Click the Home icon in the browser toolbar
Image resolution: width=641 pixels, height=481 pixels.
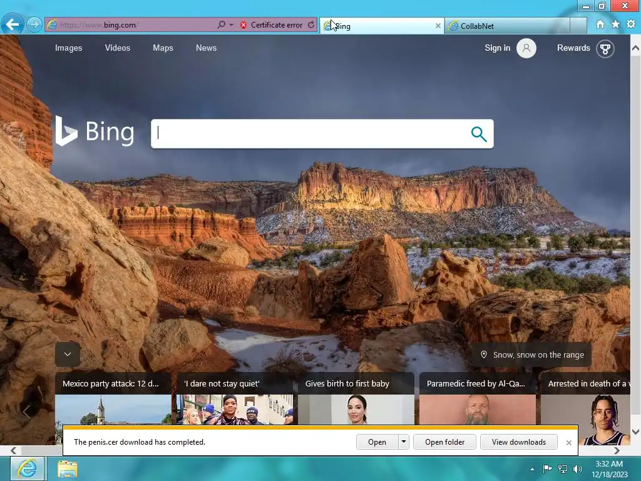[600, 24]
